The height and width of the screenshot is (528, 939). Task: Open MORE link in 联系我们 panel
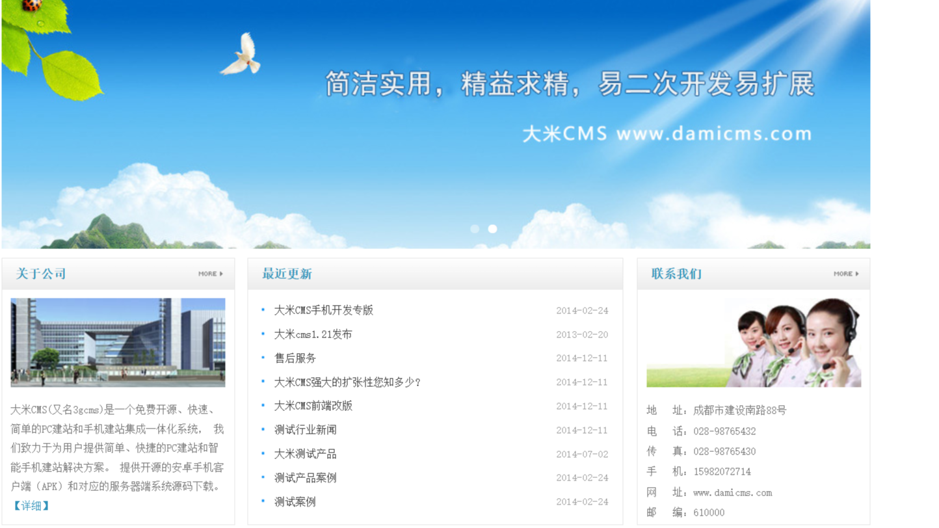pyautogui.click(x=846, y=274)
